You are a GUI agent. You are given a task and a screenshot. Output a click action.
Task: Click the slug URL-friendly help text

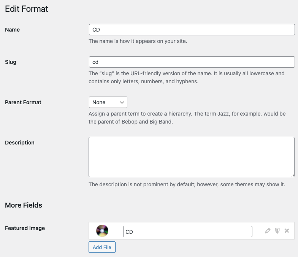coord(186,77)
